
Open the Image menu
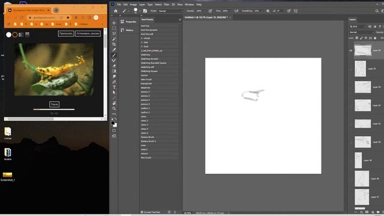pyautogui.click(x=133, y=4)
